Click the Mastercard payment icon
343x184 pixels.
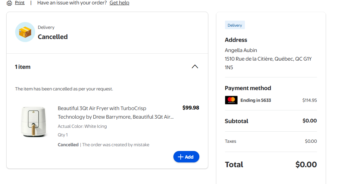231,100
